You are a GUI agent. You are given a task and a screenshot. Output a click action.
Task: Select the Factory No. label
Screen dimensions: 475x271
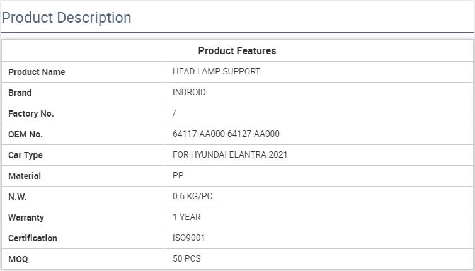coord(31,113)
